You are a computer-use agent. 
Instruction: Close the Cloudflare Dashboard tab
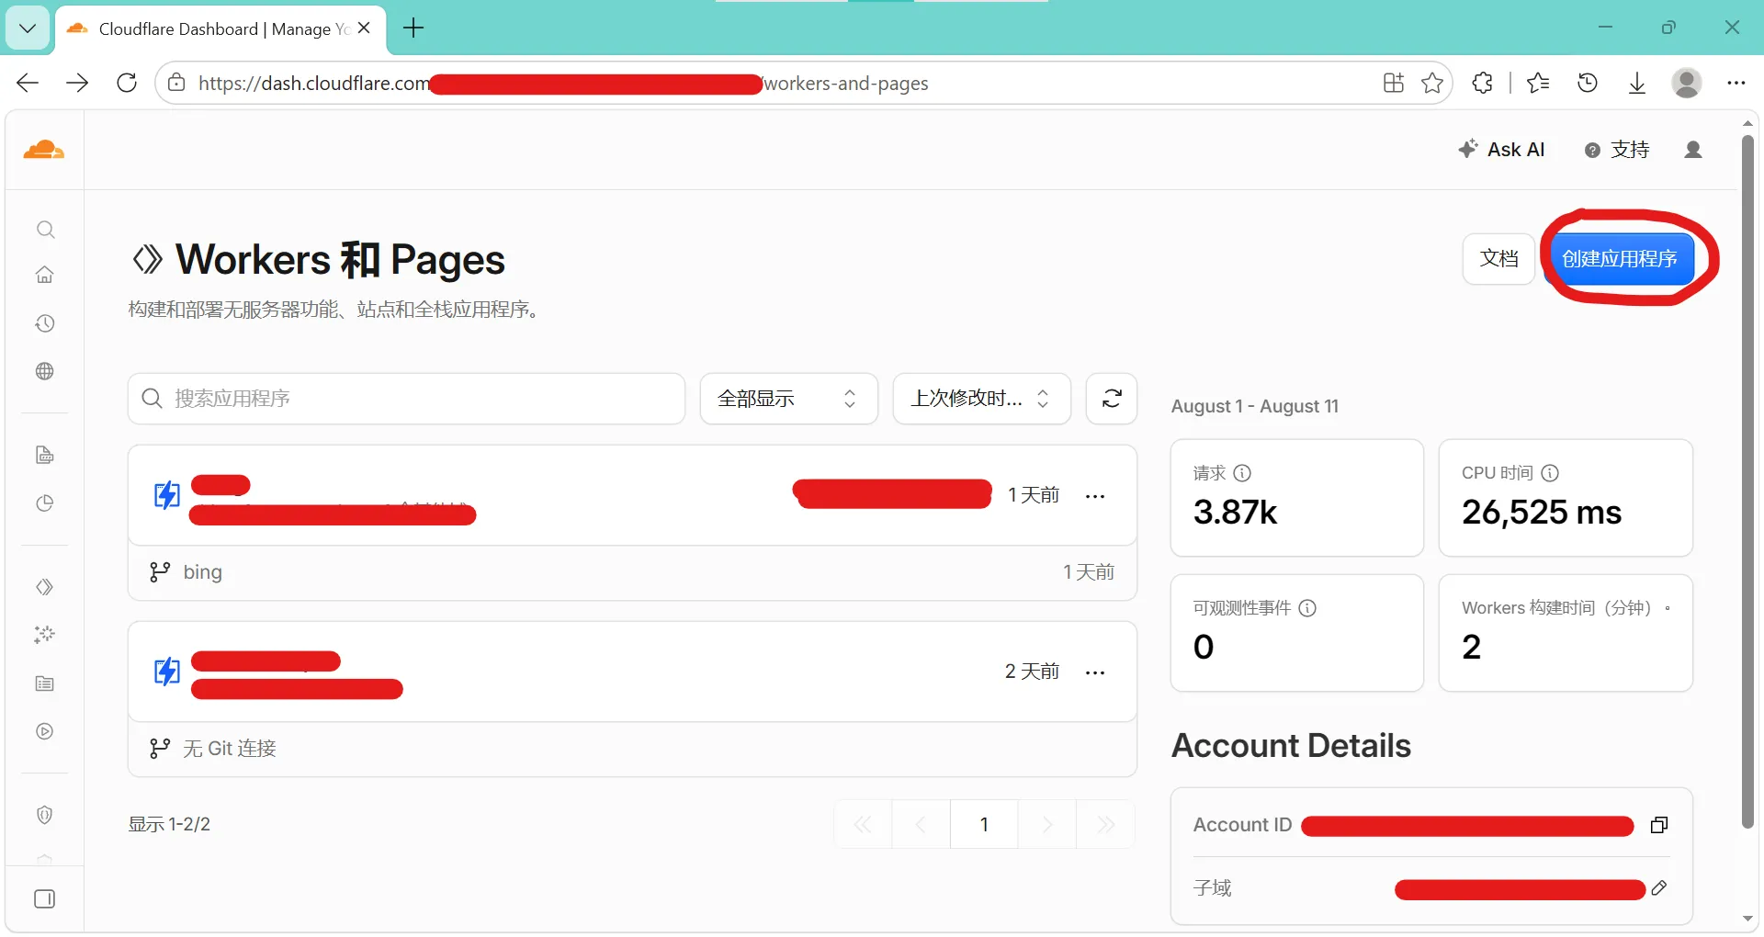click(365, 28)
